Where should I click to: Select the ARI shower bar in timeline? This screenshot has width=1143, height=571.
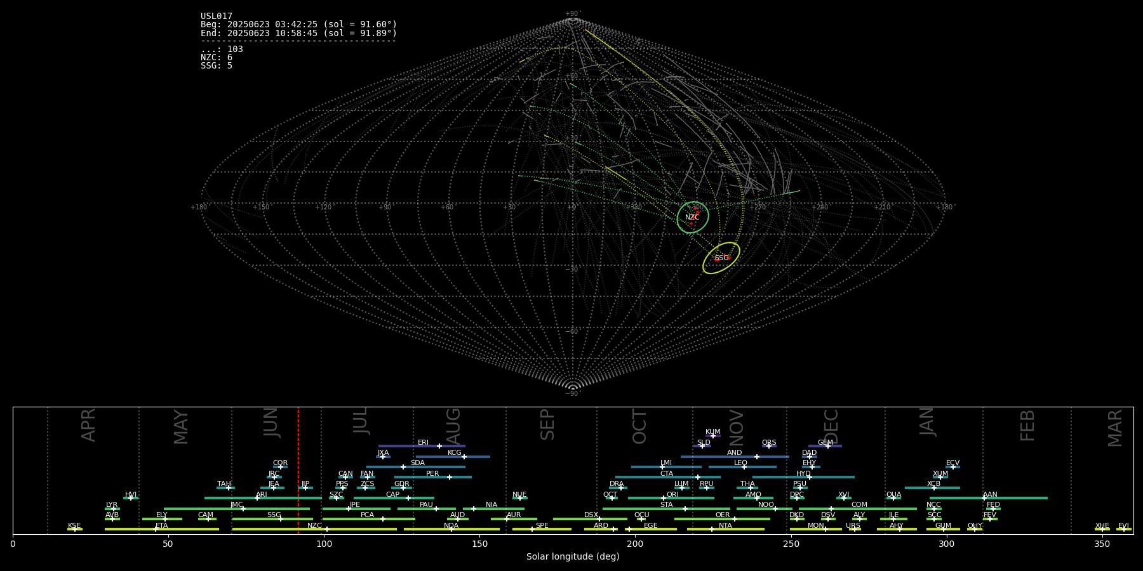click(x=263, y=498)
